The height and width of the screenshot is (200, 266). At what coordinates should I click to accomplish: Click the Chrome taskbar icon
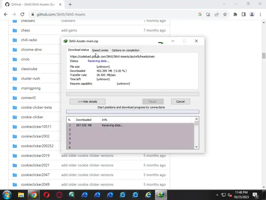[34, 195]
